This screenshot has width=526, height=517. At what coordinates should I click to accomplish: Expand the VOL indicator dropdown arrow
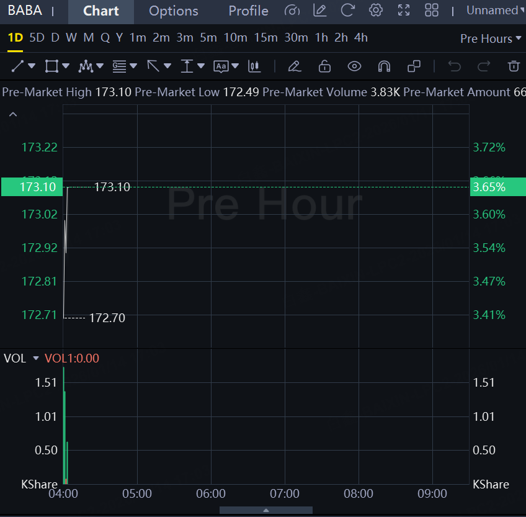(35, 359)
